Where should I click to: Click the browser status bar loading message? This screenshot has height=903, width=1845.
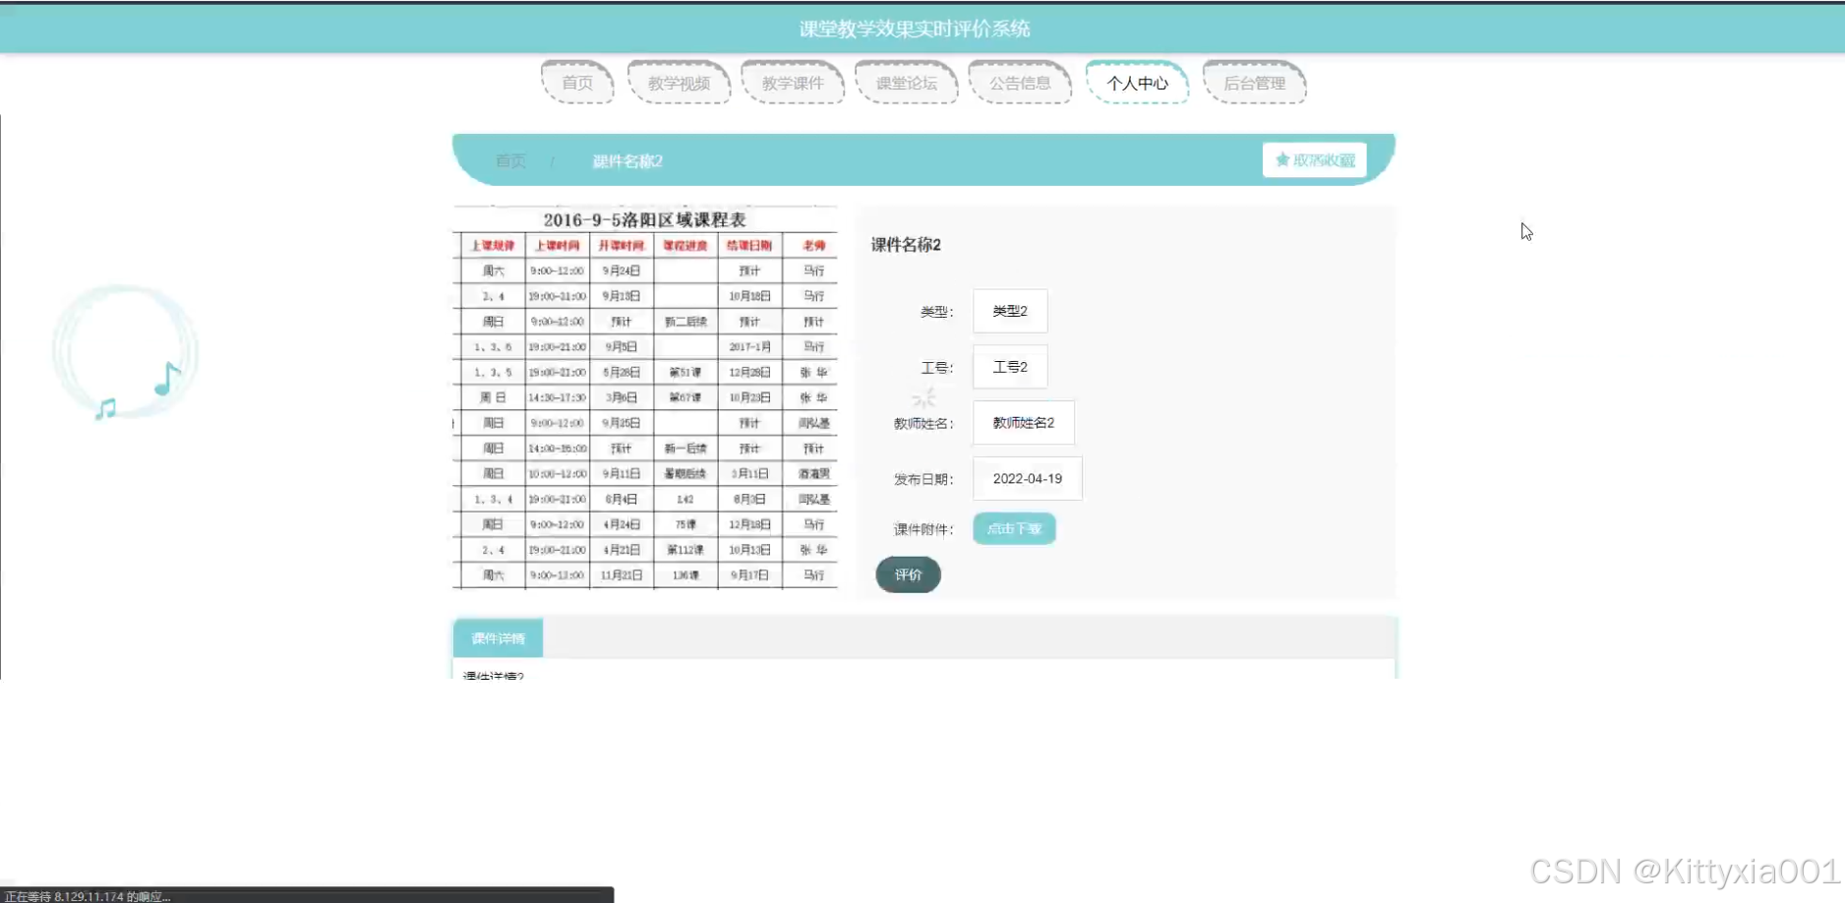pyautogui.click(x=89, y=896)
